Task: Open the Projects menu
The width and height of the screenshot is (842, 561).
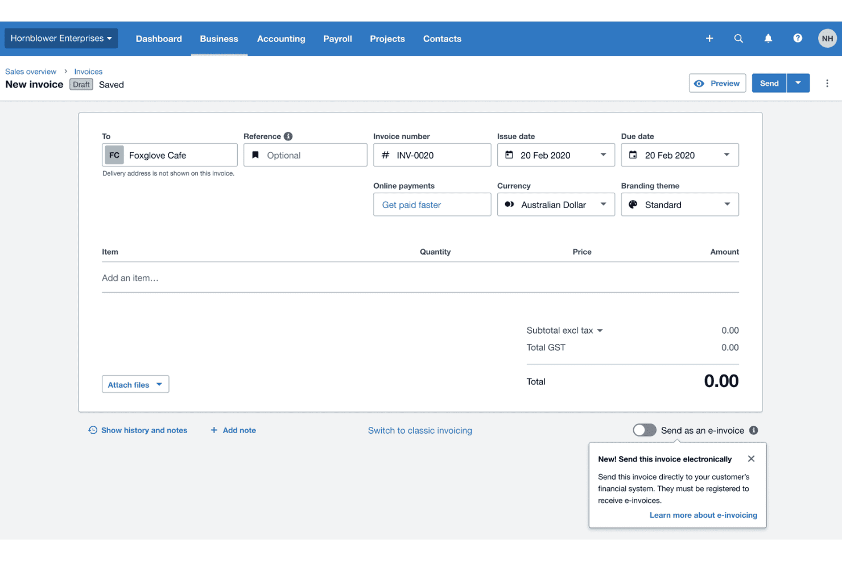Action: pos(387,39)
